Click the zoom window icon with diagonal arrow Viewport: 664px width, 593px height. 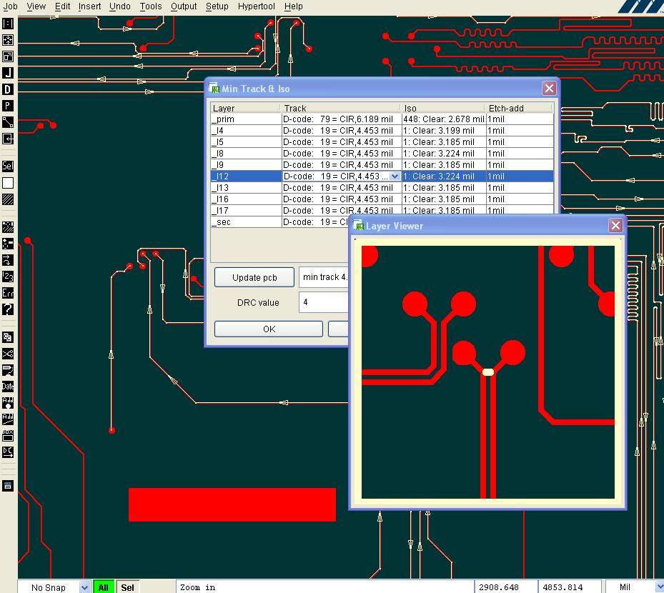point(8,56)
